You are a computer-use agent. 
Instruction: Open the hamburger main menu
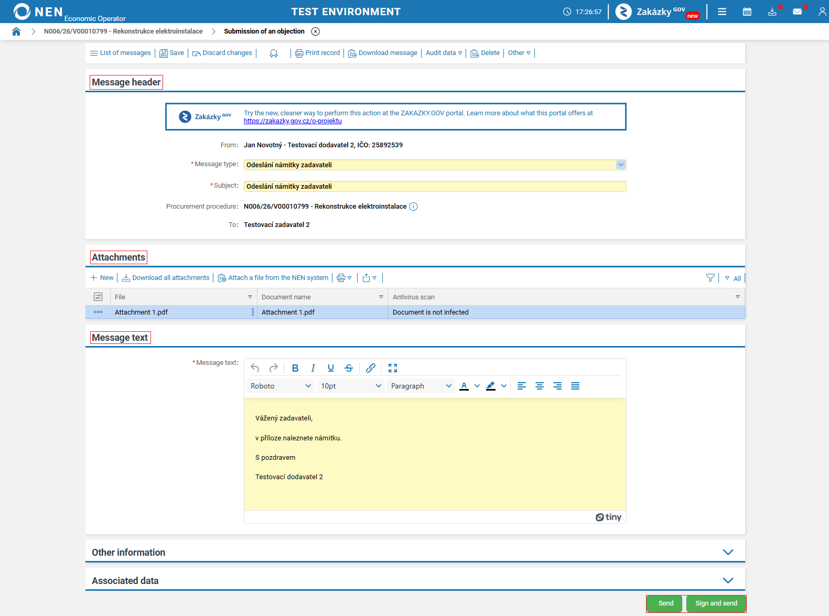pos(722,12)
